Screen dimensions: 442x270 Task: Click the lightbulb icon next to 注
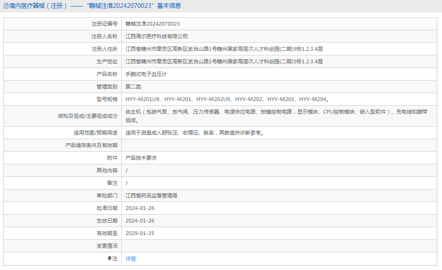tap(109, 258)
